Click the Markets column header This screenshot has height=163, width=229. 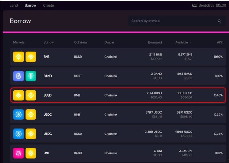19,42
